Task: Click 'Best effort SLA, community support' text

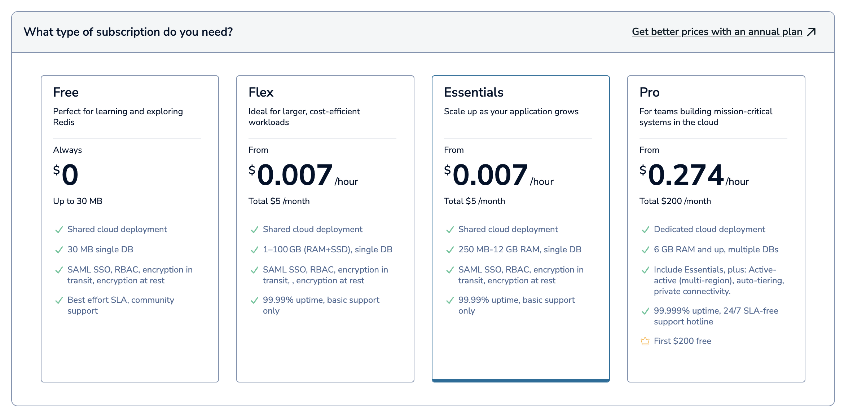Action: point(121,305)
